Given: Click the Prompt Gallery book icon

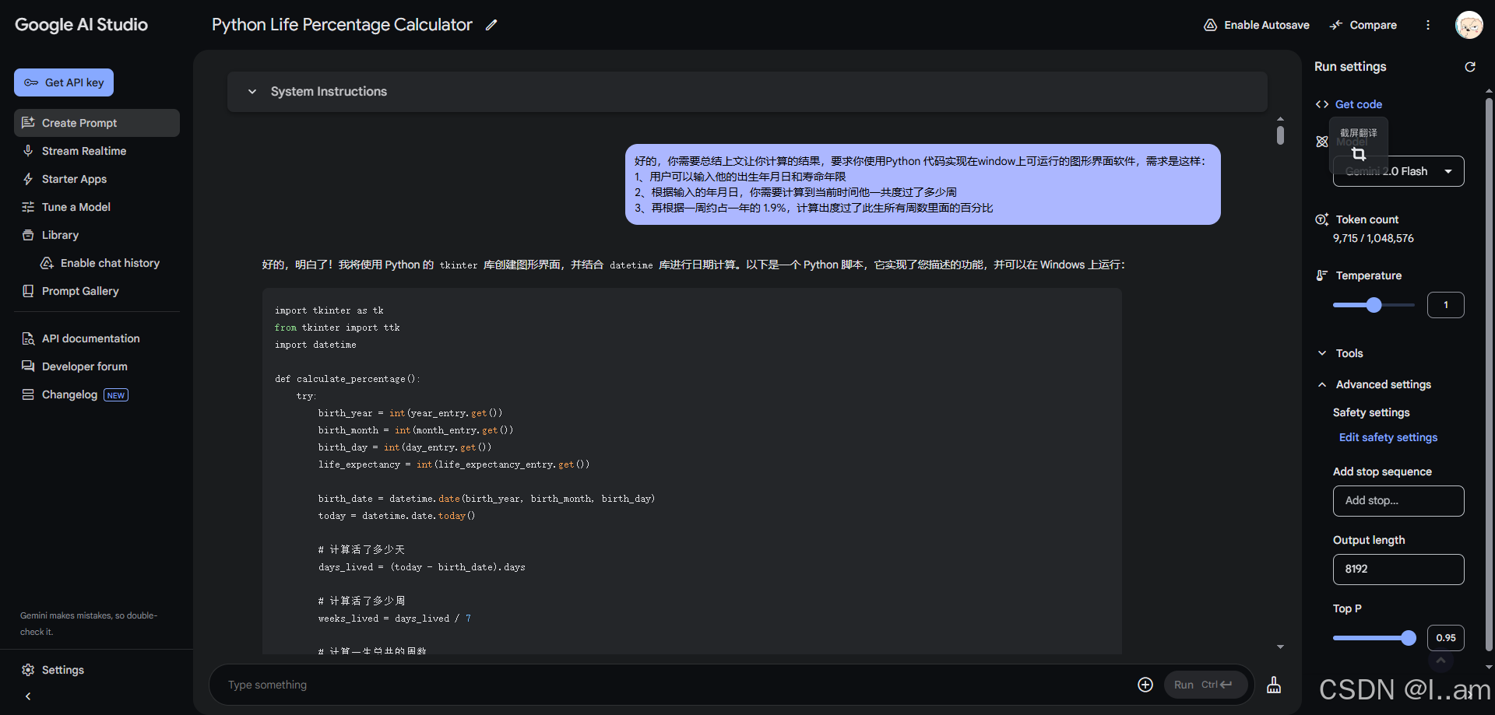Looking at the screenshot, I should pos(28,291).
